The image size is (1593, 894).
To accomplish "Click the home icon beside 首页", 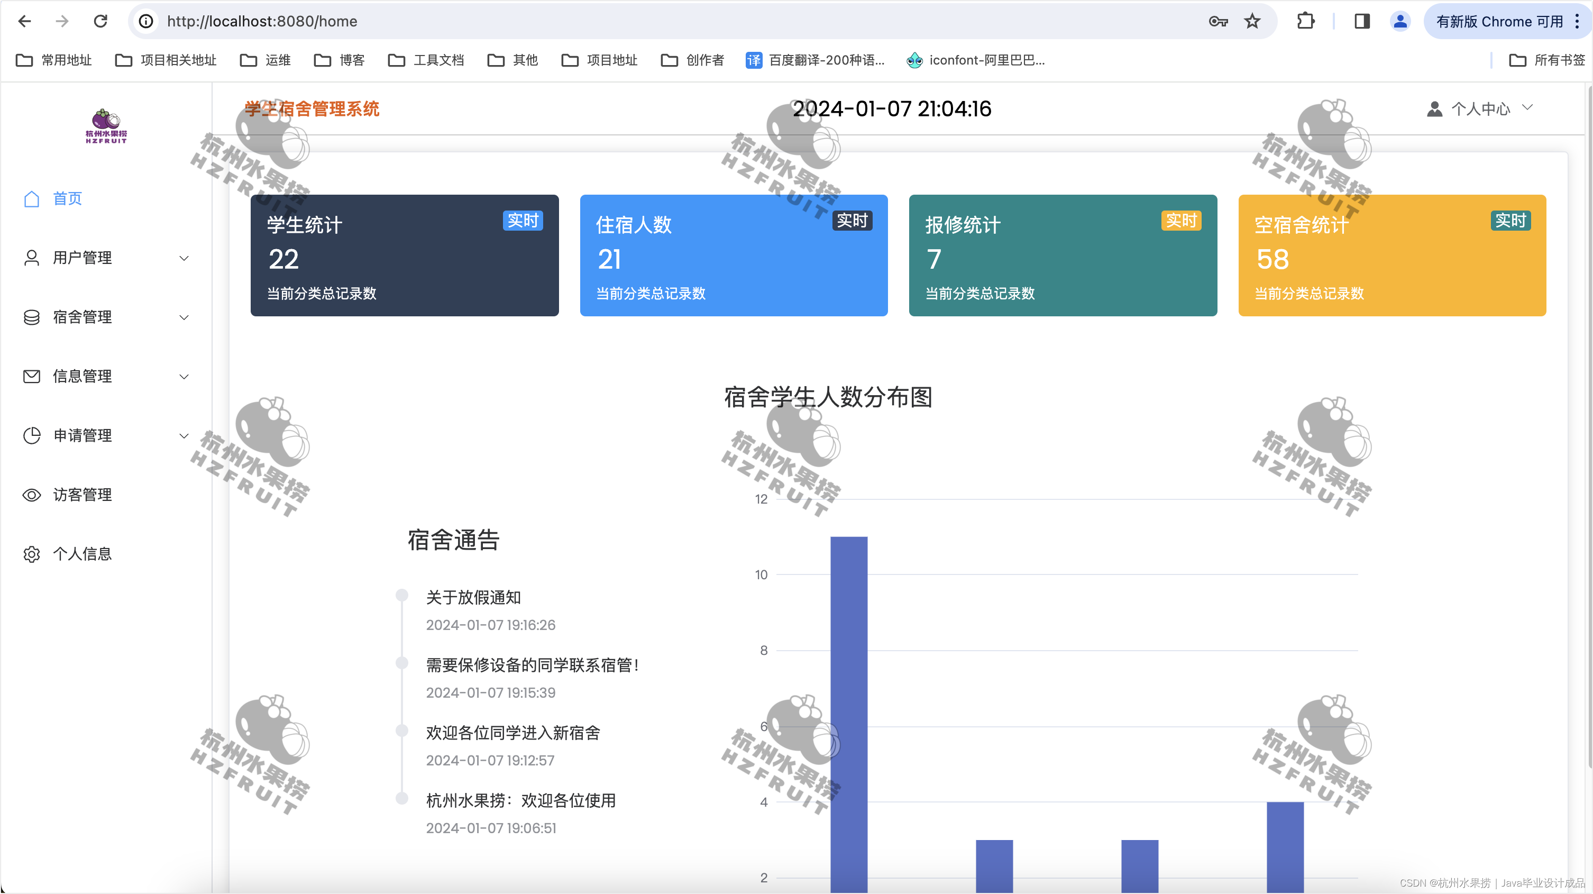I will [32, 198].
